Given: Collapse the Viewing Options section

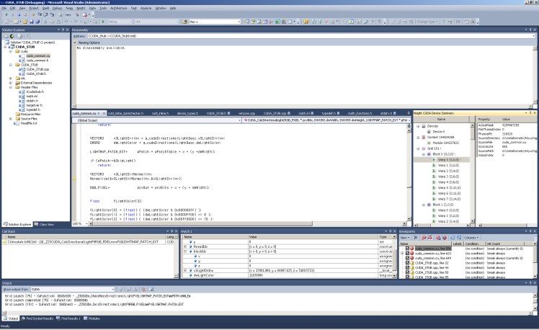Looking at the screenshot, I should (75, 43).
